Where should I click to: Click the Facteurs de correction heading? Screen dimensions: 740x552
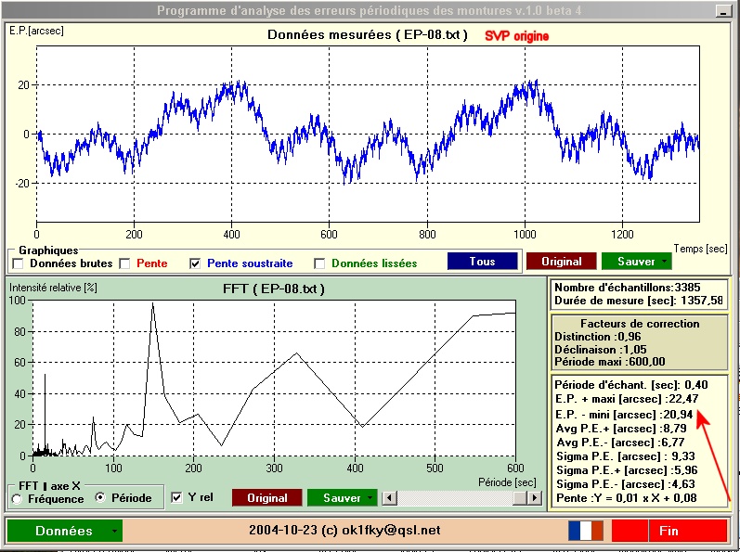tap(640, 324)
